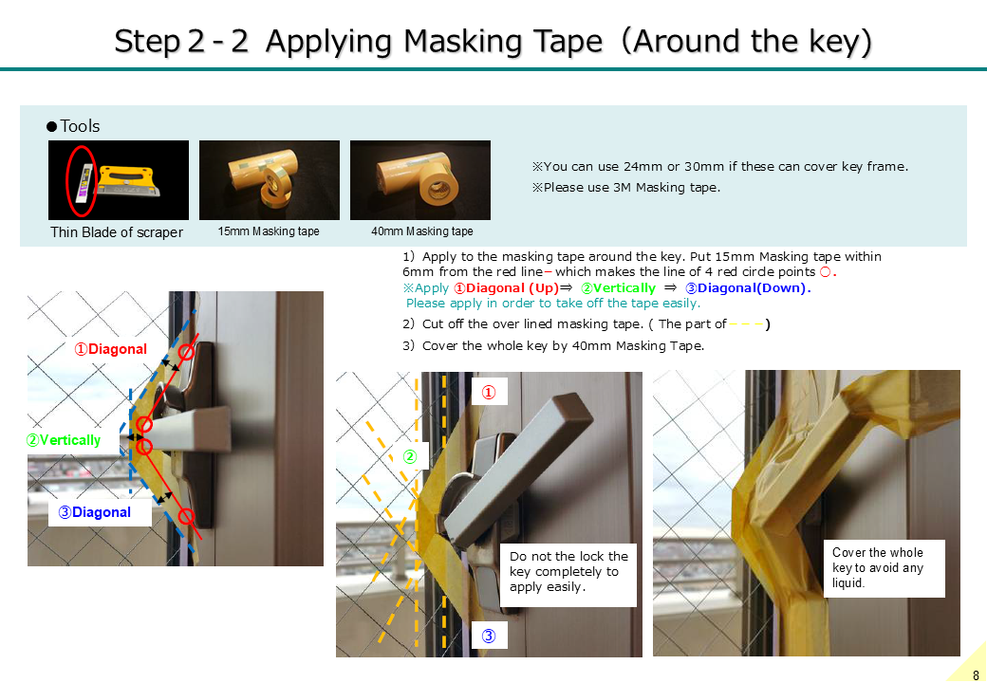Click the yellow dashed line sample in step 2

click(x=746, y=324)
